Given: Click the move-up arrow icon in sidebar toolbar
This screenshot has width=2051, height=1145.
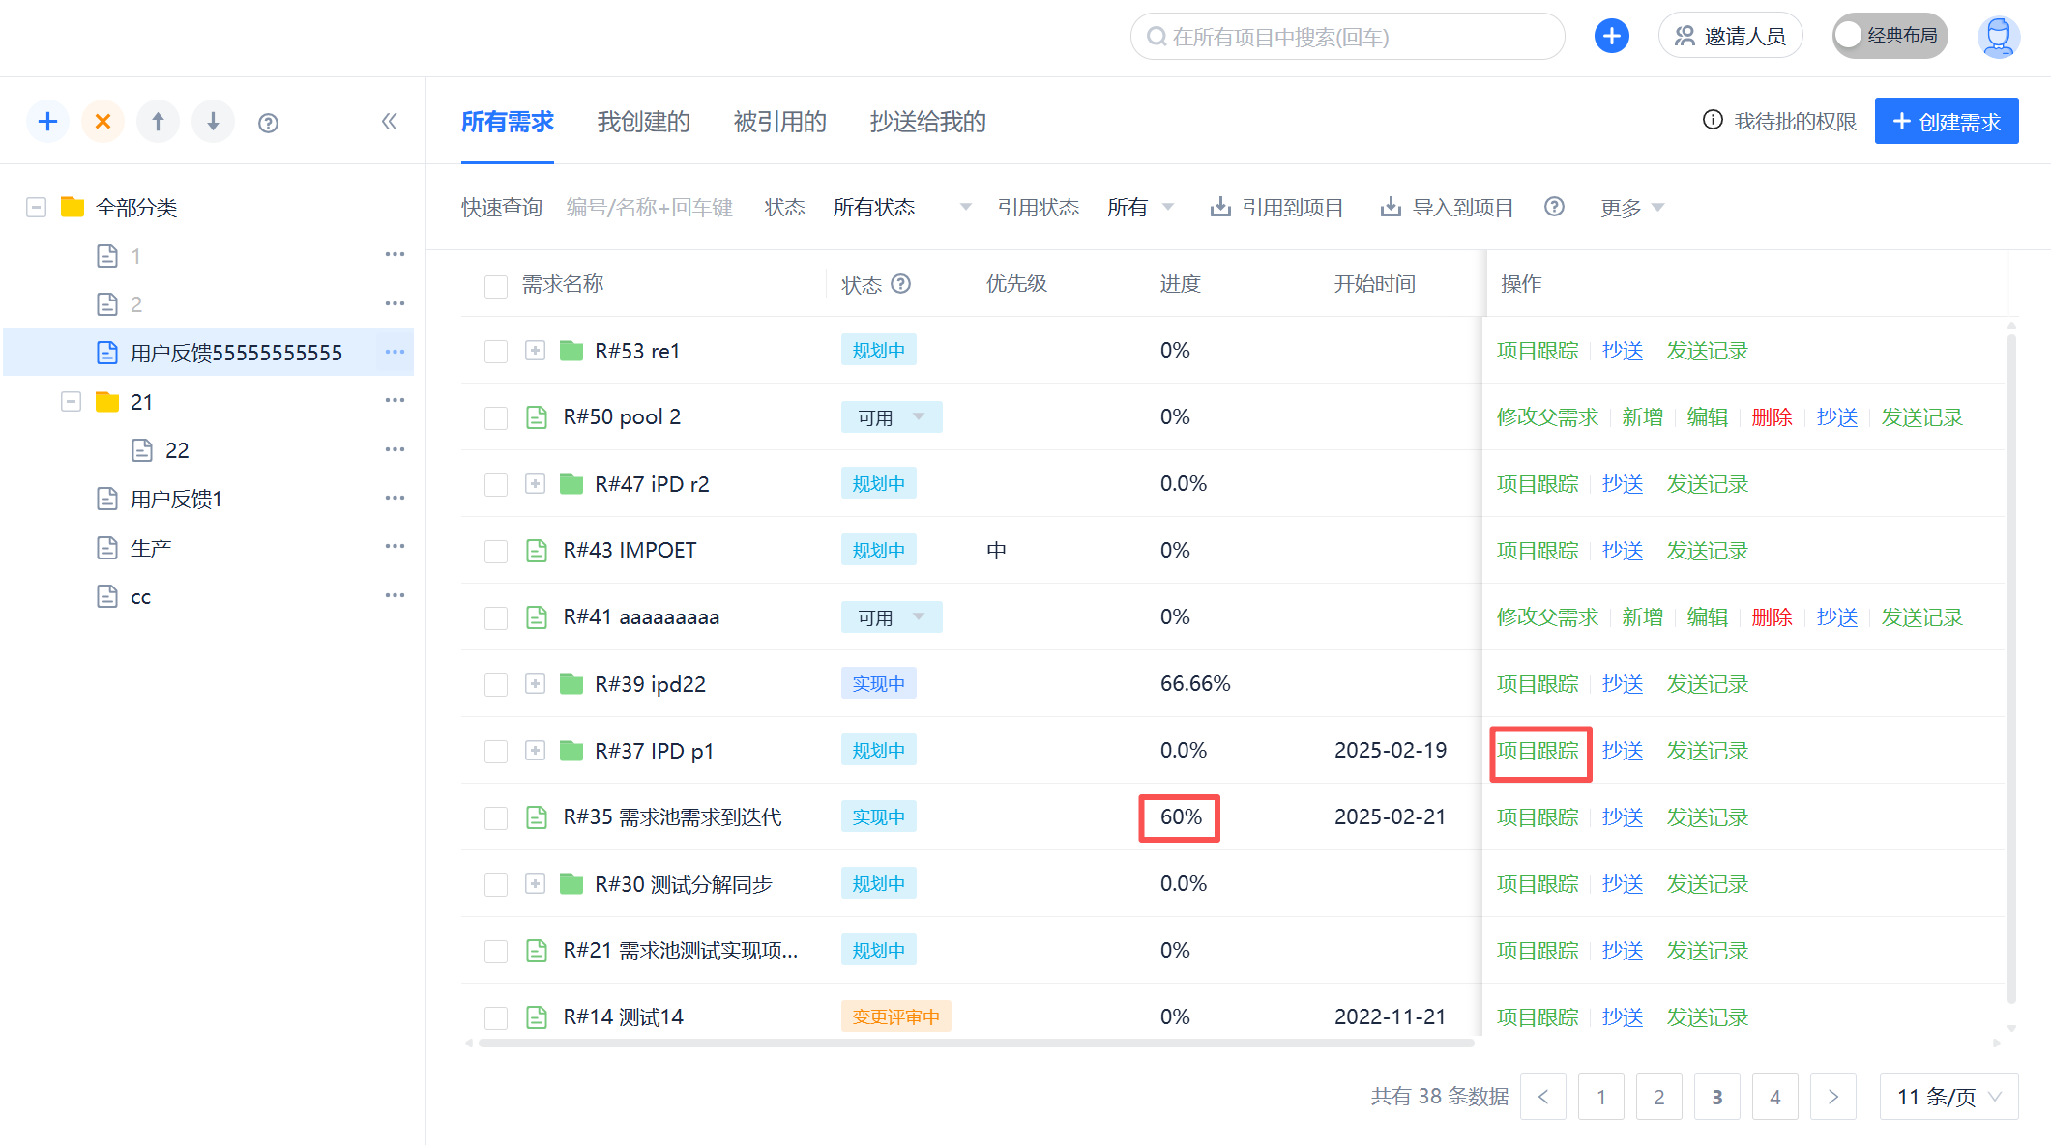Looking at the screenshot, I should coord(158,122).
